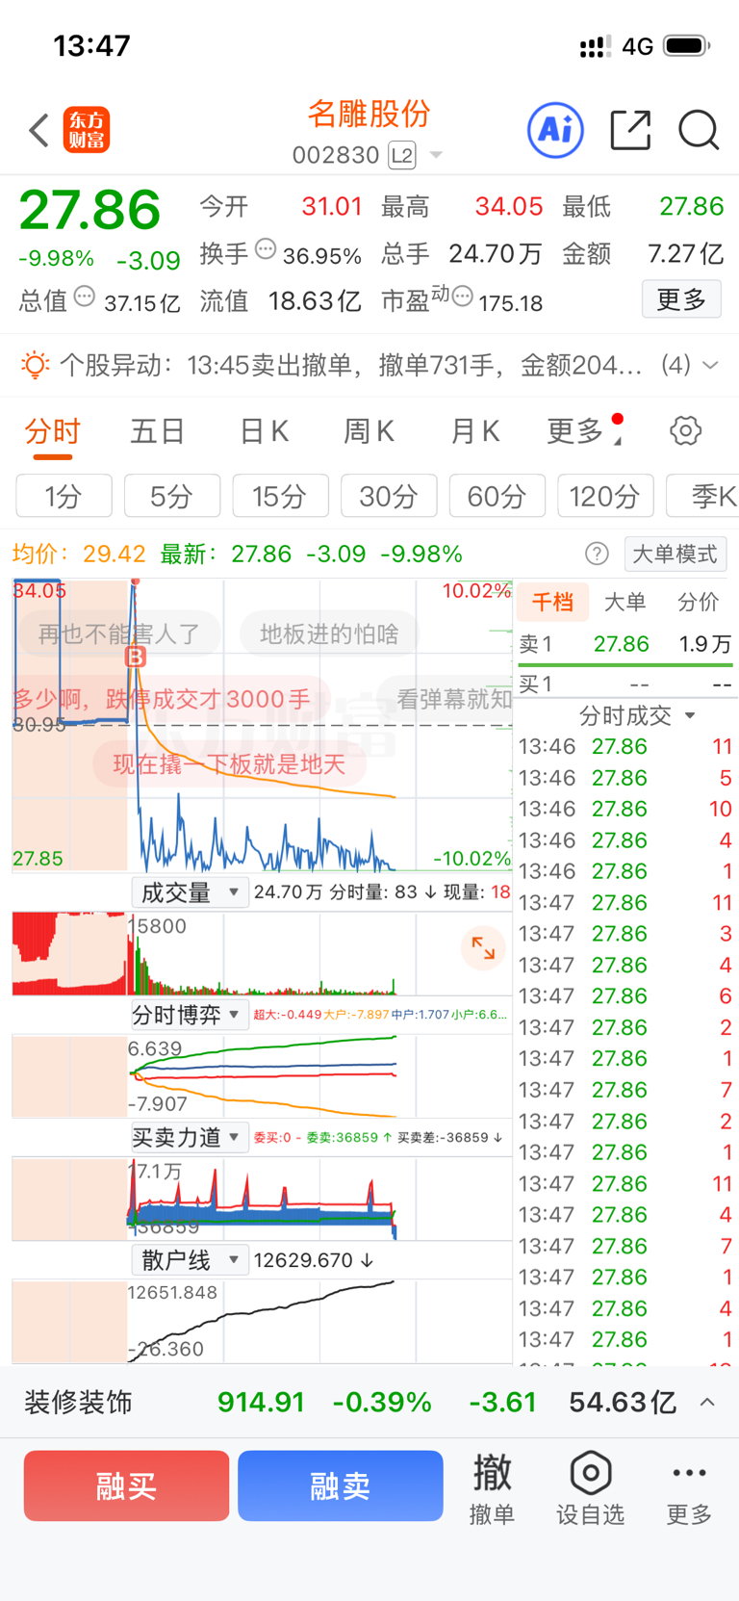Tap the 13:46 27.86 10 trade row
Viewport: 739px width, 1601px height.
tap(625, 809)
